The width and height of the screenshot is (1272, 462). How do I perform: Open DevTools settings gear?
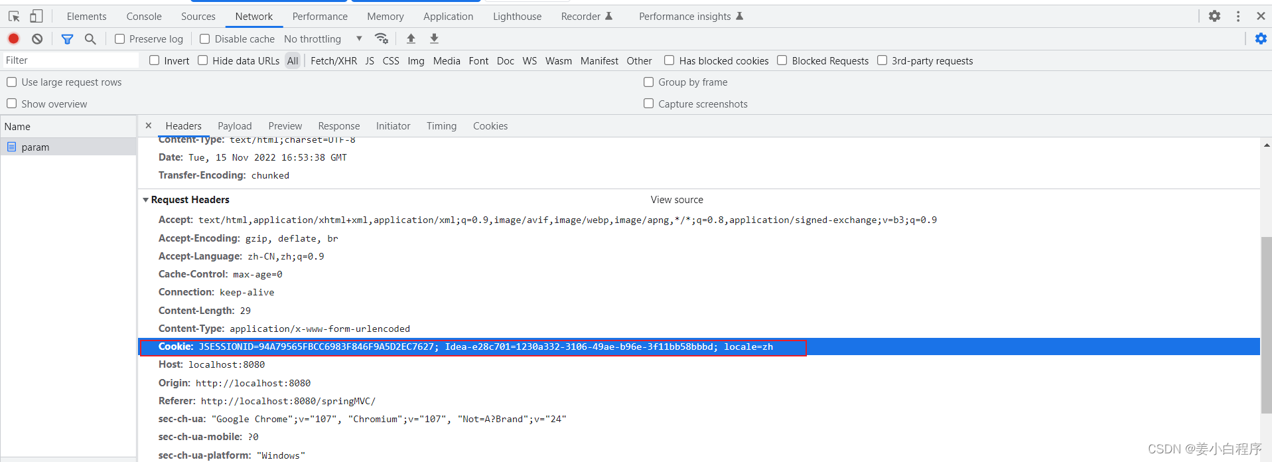pyautogui.click(x=1214, y=16)
